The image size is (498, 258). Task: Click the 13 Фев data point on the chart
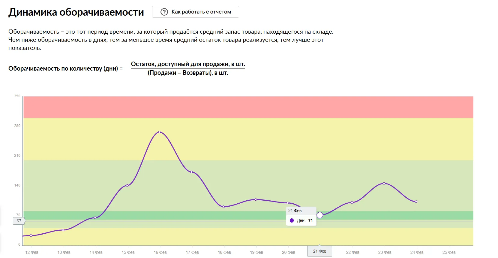pyautogui.click(x=63, y=230)
